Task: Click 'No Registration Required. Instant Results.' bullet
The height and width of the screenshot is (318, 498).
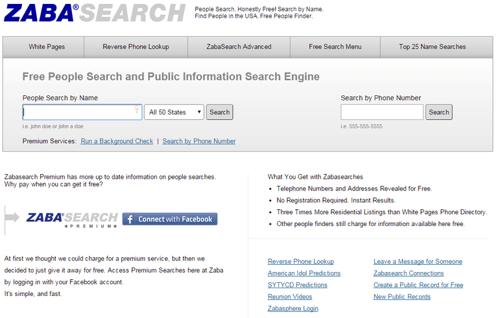Action: pos(336,200)
